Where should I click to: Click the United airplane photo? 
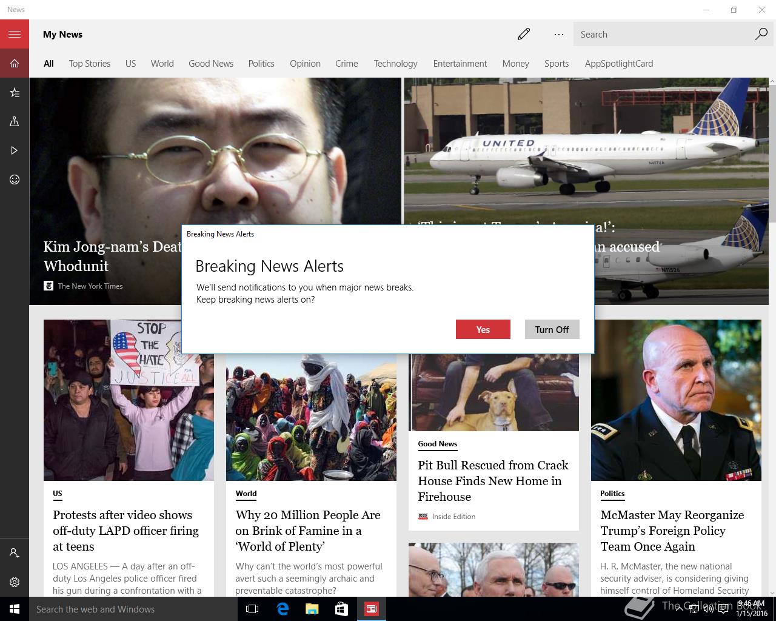point(586,150)
